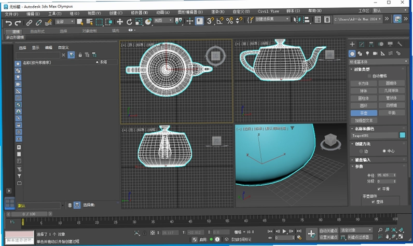Image resolution: width=413 pixels, height=246 pixels.
Task: Toggle Window/Crossing selection mode
Action: tap(109, 22)
